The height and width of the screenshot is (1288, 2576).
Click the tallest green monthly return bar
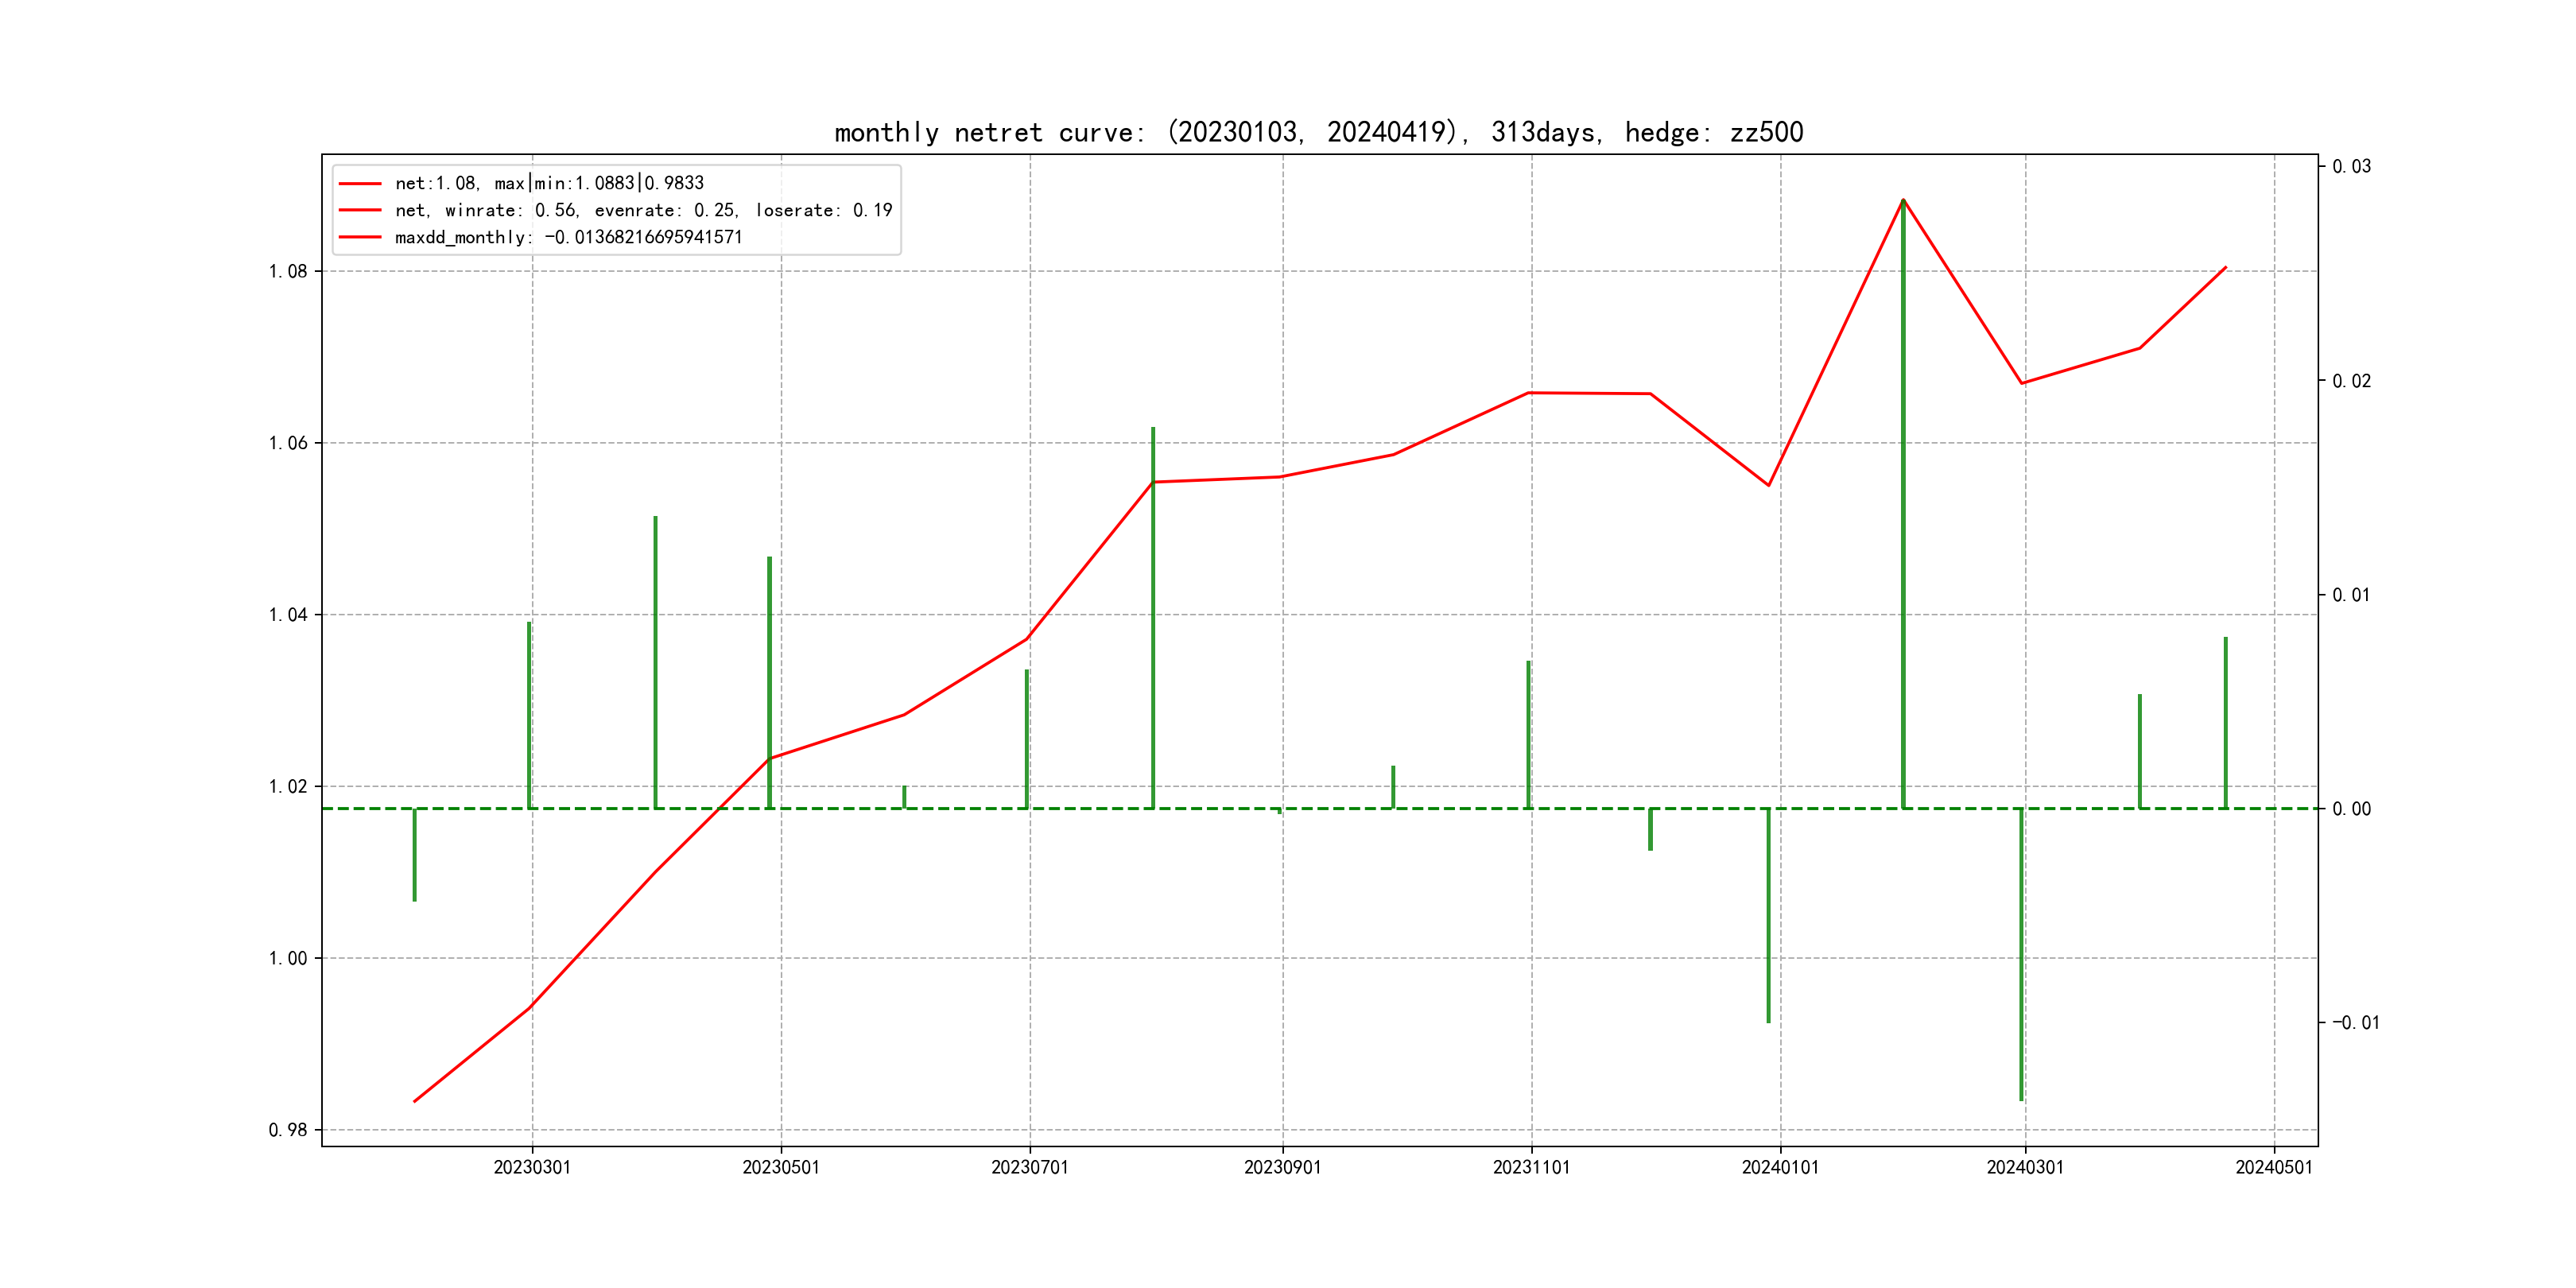(x=1903, y=500)
